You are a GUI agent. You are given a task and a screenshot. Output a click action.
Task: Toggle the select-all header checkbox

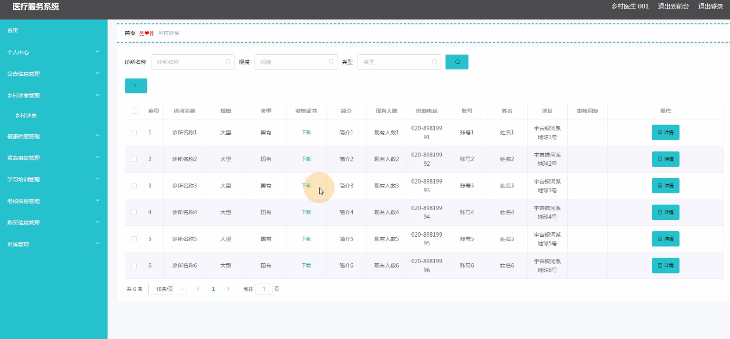(135, 111)
